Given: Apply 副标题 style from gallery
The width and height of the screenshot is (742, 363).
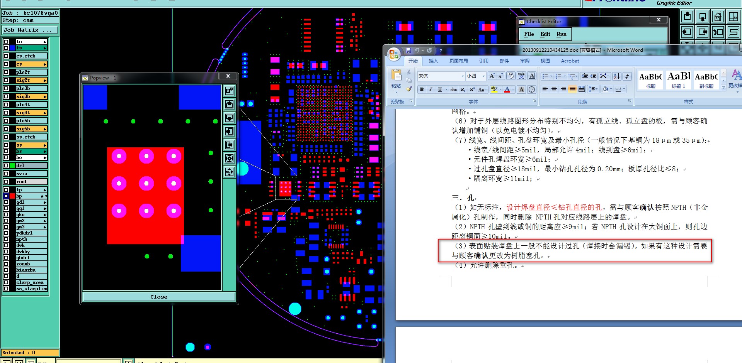Looking at the screenshot, I should coord(706,79).
